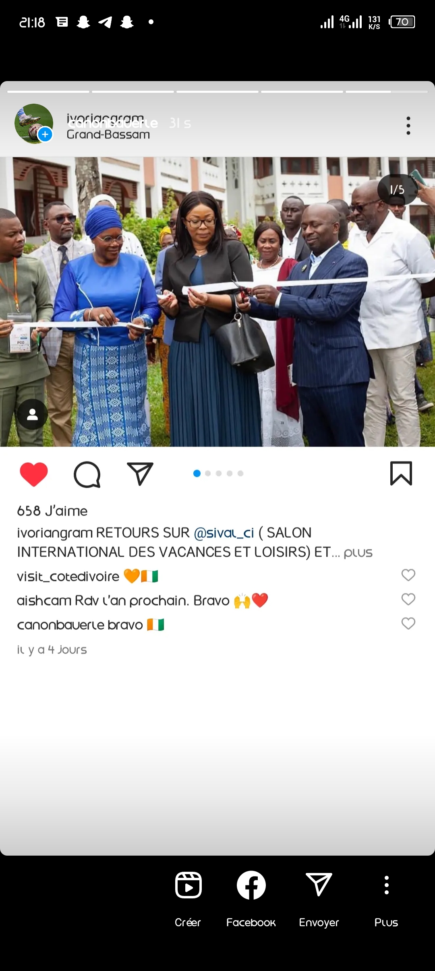Like the visit_cotedivoire comment
The width and height of the screenshot is (435, 971).
coord(408,575)
